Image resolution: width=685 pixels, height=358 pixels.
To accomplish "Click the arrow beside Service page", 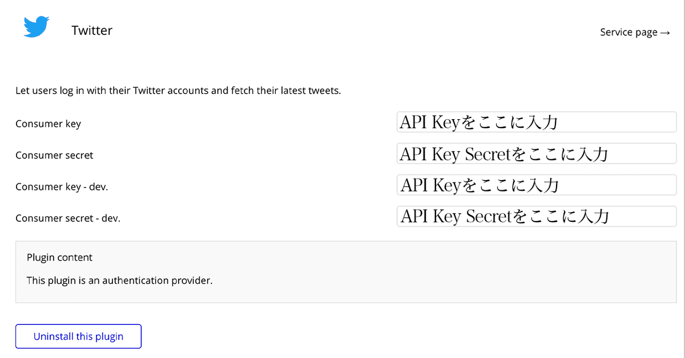I will [665, 32].
